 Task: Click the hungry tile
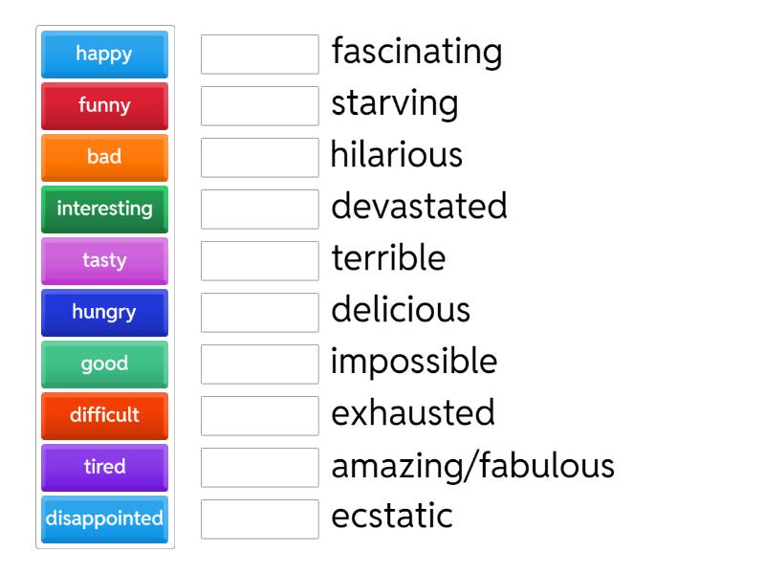tap(103, 312)
